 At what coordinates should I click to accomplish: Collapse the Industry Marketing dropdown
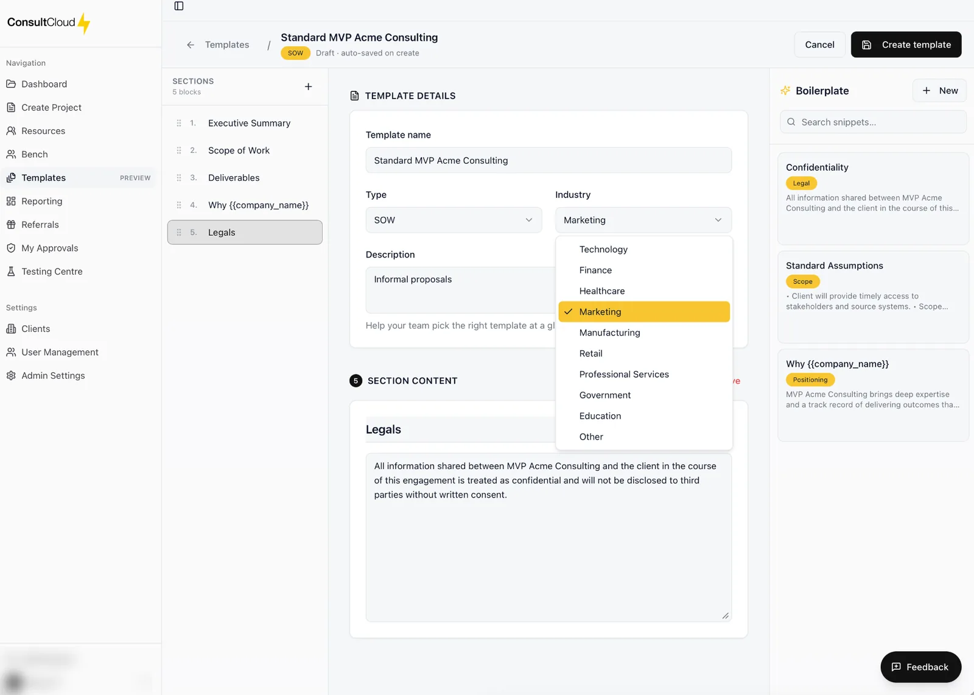point(643,220)
